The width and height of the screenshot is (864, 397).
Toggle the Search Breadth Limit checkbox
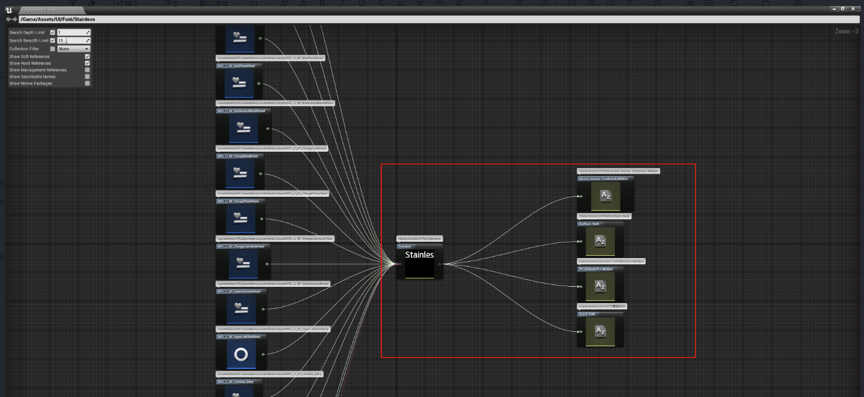tap(52, 40)
